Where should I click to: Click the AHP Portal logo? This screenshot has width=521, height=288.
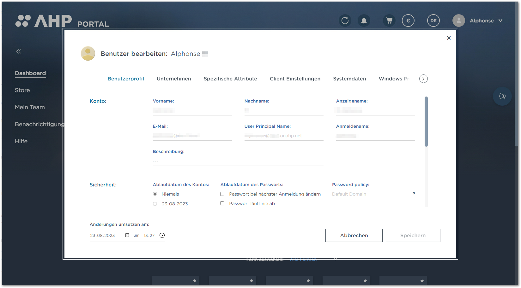[62, 21]
